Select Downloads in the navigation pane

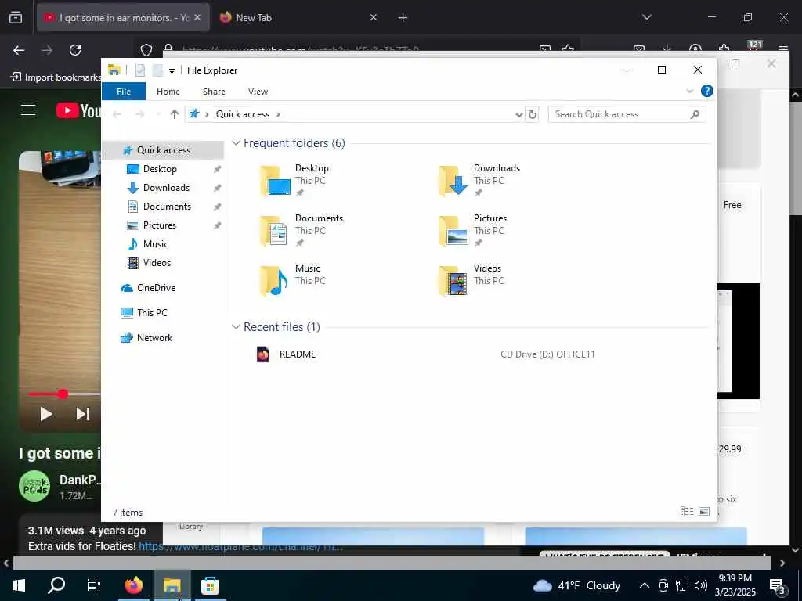click(166, 188)
